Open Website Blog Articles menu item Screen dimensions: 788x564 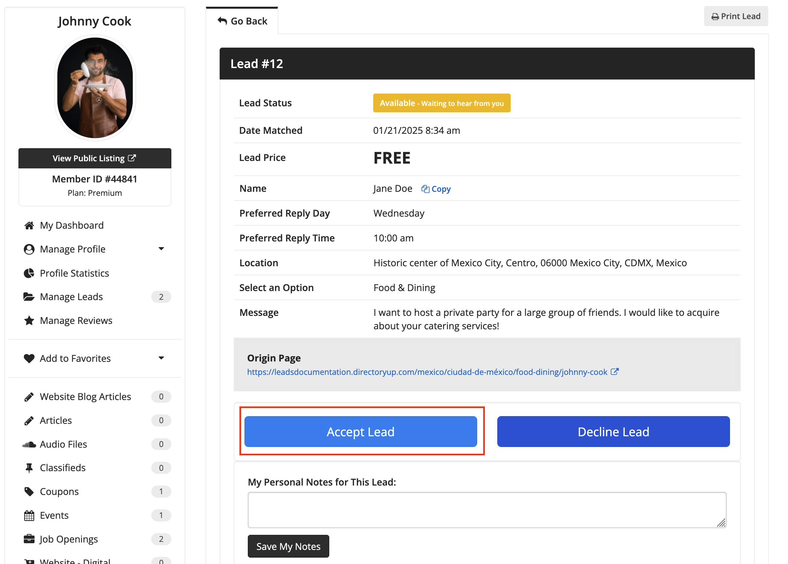[x=86, y=397]
